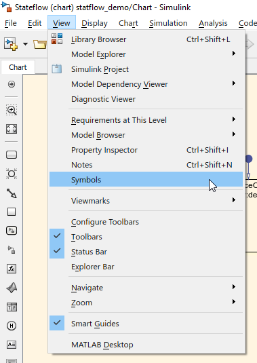
Task: Click the Zoom In palette icon
Action: click(x=12, y=110)
